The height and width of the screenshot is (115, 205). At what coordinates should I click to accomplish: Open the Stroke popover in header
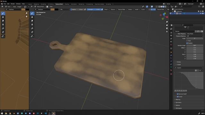coord(131,9)
